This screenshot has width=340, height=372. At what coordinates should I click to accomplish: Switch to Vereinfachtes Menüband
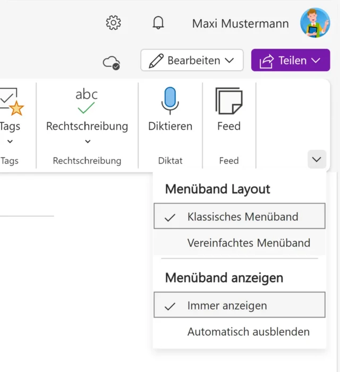click(x=248, y=243)
